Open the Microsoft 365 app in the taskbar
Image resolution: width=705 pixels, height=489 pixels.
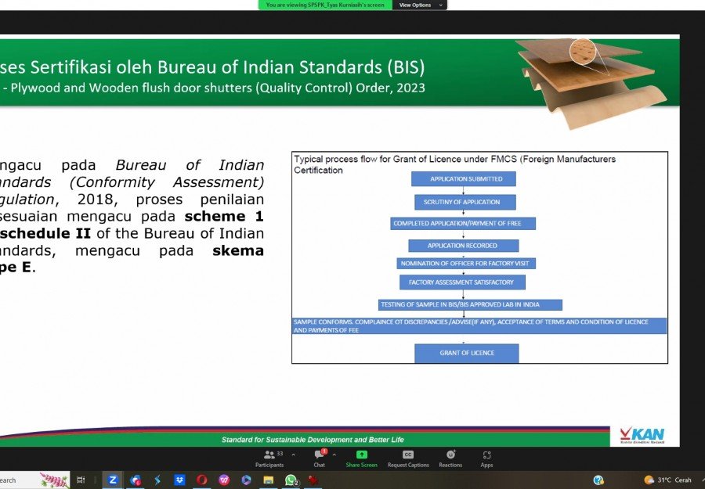[x=246, y=480]
